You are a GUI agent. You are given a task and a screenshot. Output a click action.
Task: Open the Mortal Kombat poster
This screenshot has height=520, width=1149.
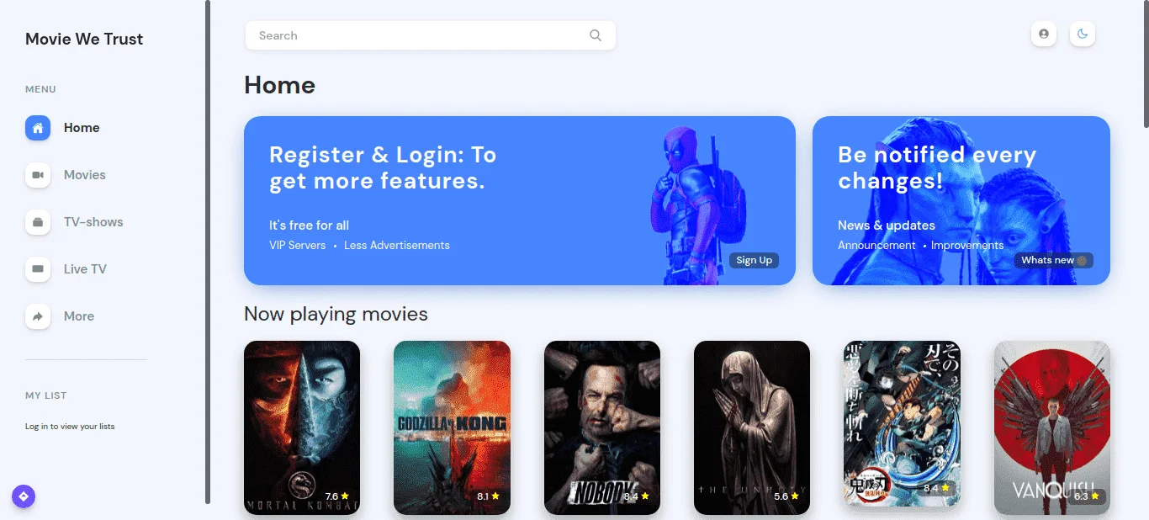coord(302,427)
